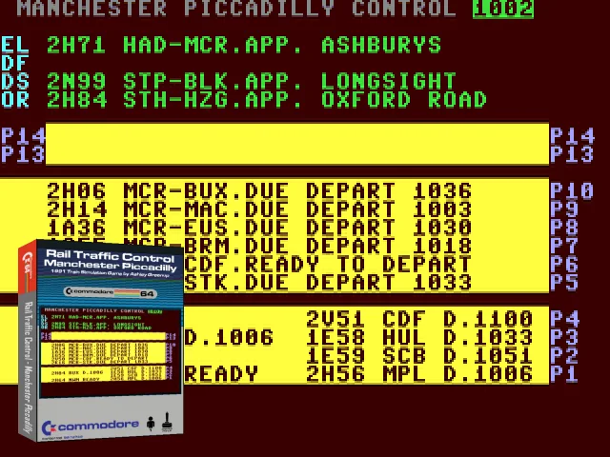Viewport: 610px width, 457px height.
Task: Select the CDF train ready to depart
Action: [328, 264]
